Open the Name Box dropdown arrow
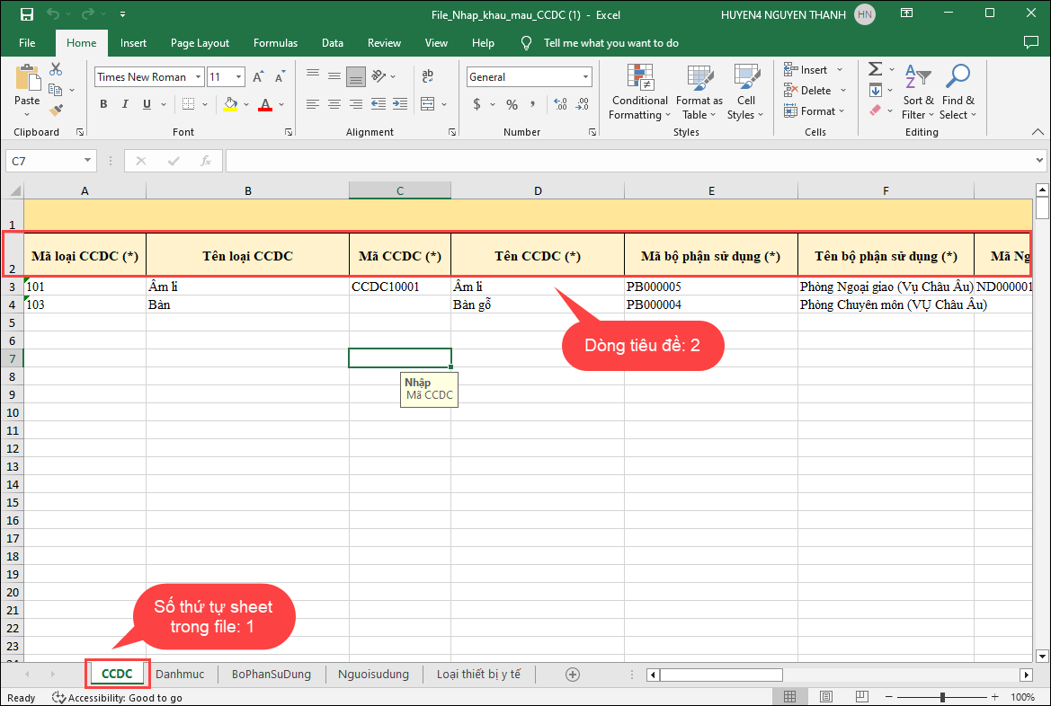The width and height of the screenshot is (1051, 706). (88, 161)
